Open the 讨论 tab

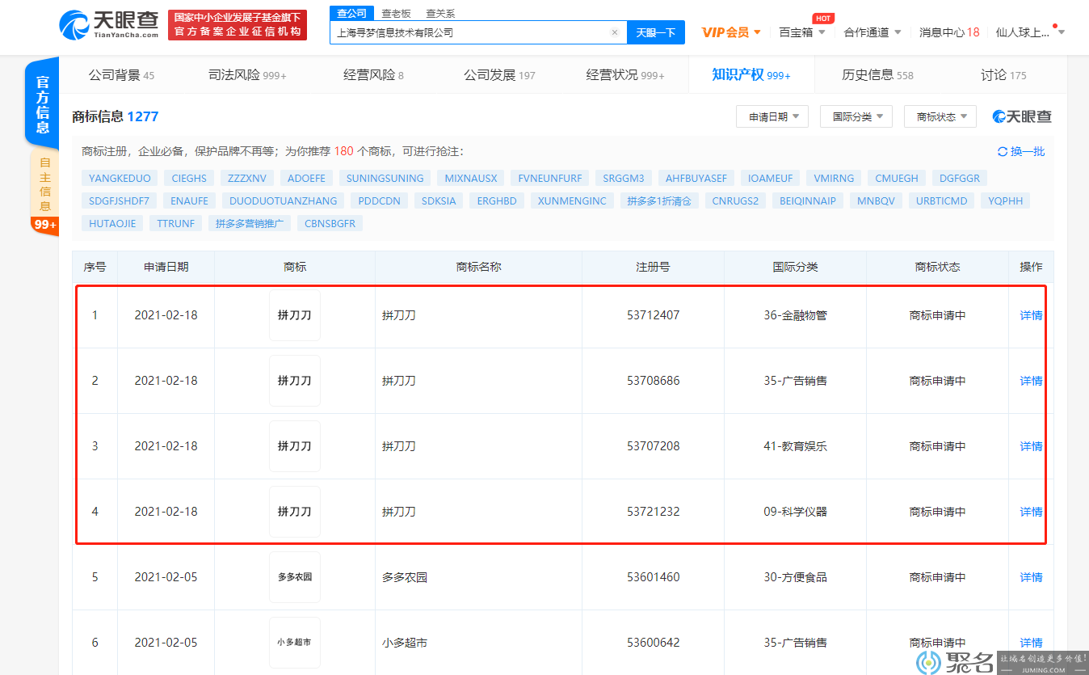(1003, 75)
